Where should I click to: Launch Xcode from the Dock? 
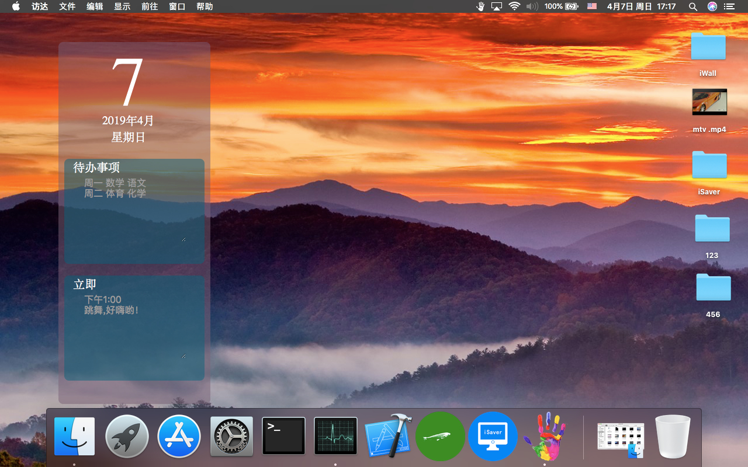388,435
